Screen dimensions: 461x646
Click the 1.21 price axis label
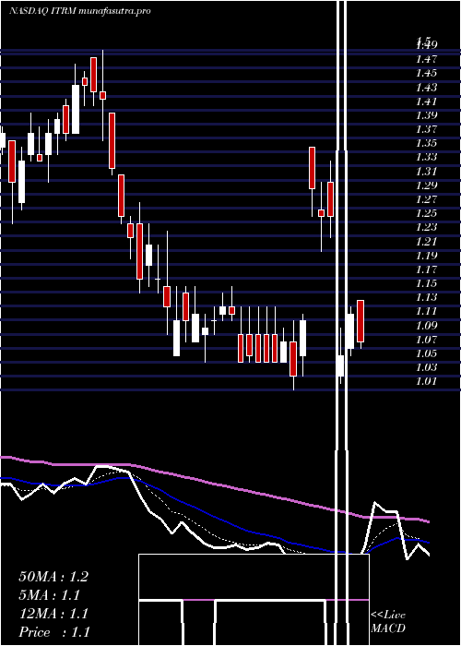426,242
